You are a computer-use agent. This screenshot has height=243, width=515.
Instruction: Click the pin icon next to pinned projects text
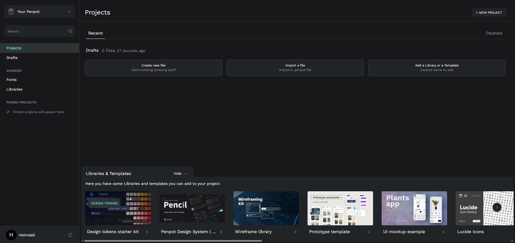[8, 112]
